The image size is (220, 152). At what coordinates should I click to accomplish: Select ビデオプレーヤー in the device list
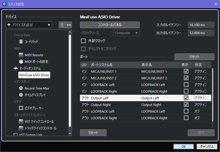pyautogui.click(x=34, y=108)
